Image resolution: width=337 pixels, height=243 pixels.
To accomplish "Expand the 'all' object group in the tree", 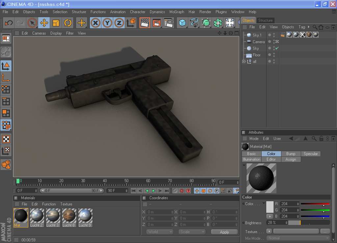I will click(244, 62).
